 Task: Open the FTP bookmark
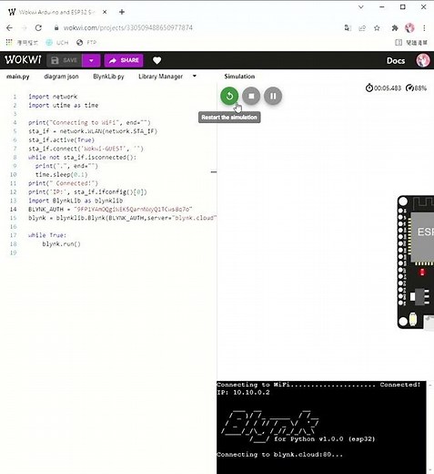(86, 43)
